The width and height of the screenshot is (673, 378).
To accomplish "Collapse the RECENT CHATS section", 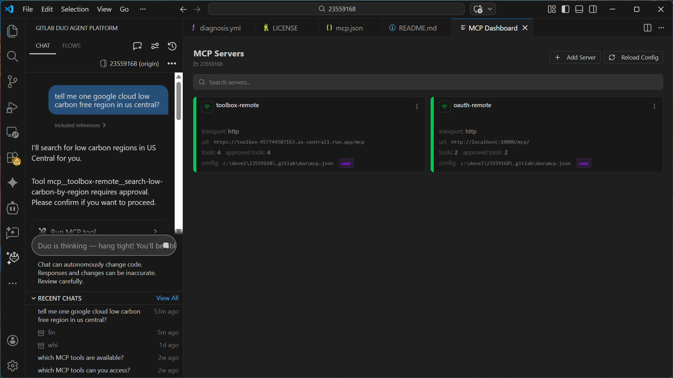I will tap(34, 298).
